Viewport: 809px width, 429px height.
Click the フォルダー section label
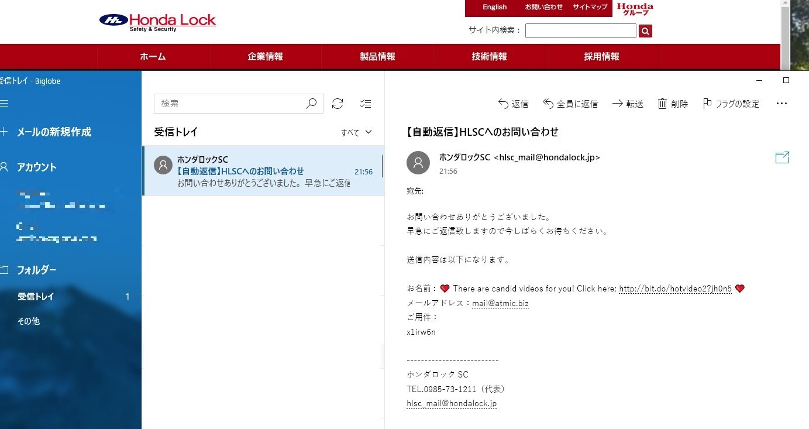(37, 270)
